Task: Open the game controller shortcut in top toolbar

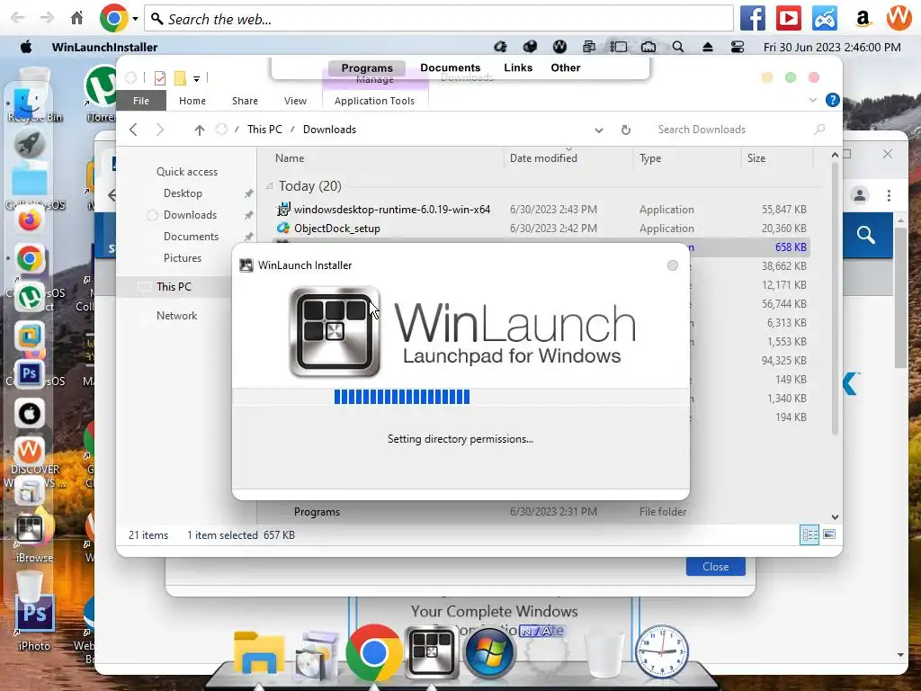Action: tap(825, 18)
